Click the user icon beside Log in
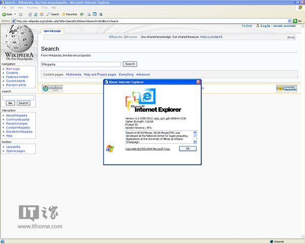Screen dimensions: 305x244 258,25
